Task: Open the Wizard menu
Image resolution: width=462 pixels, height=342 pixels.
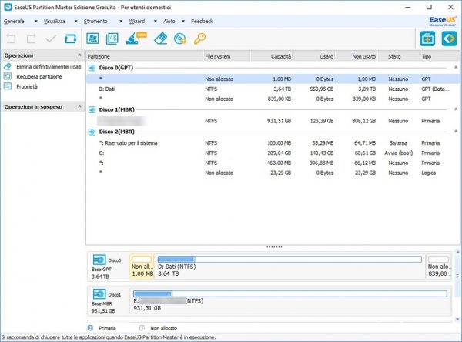Action: pos(137,22)
